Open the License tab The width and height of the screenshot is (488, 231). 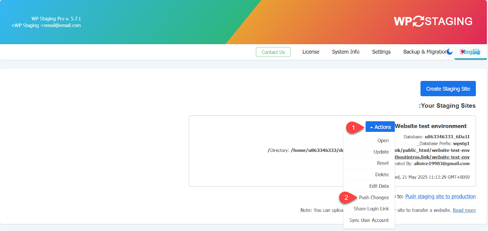(x=310, y=52)
